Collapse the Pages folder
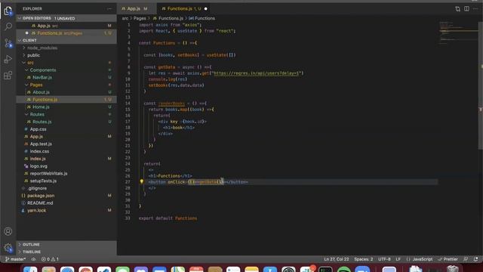Viewport: 483px width, 272px height. click(36, 85)
